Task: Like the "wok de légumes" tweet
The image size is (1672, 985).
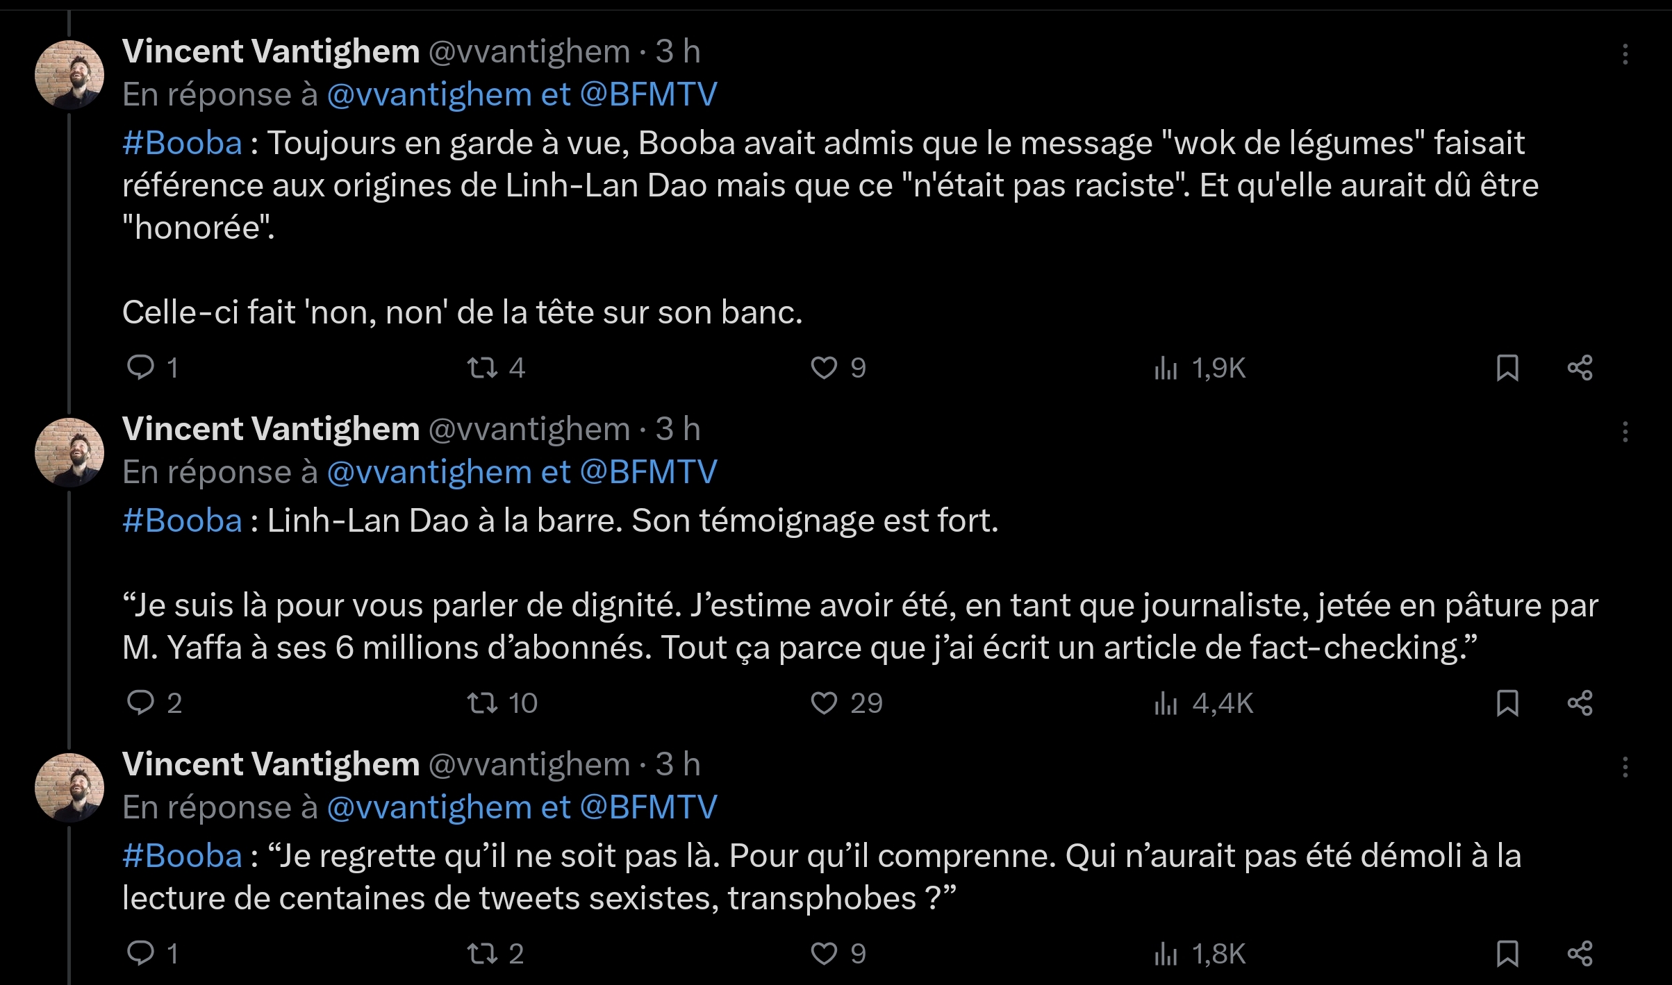Action: pyautogui.click(x=824, y=367)
